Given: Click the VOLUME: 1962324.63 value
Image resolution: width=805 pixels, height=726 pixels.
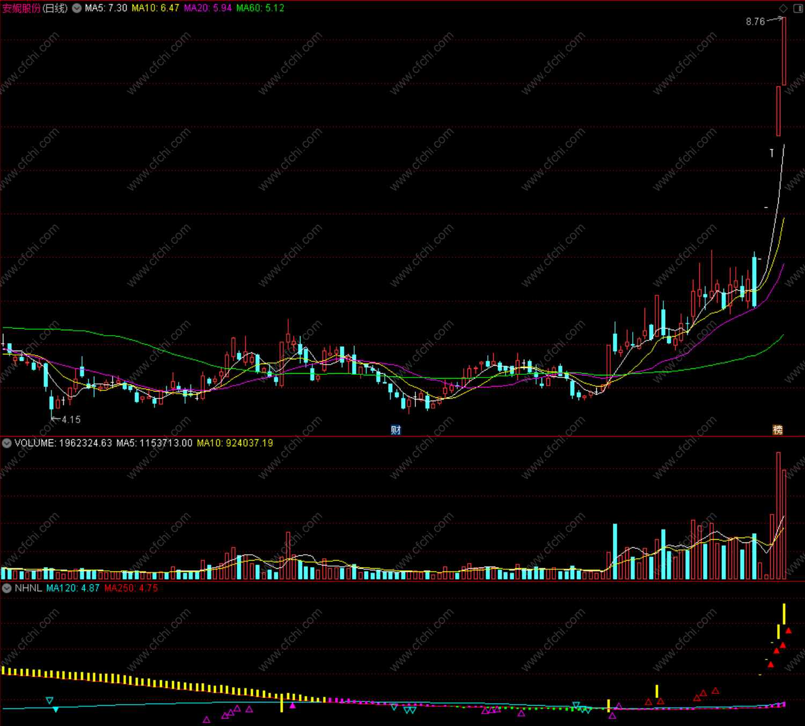Looking at the screenshot, I should tap(63, 443).
